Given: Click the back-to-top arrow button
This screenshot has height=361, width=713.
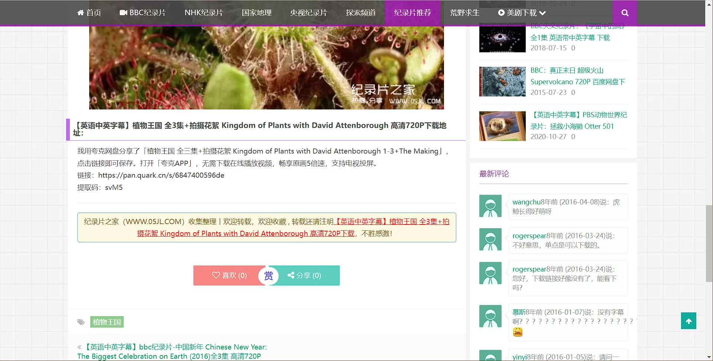Looking at the screenshot, I should [688, 321].
